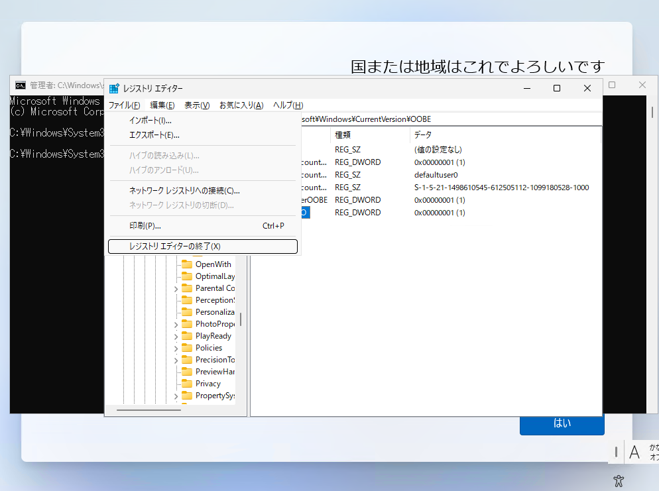659x491 pixels.
Task: Expand the PrecisionTouchpad tree node
Action: click(176, 360)
